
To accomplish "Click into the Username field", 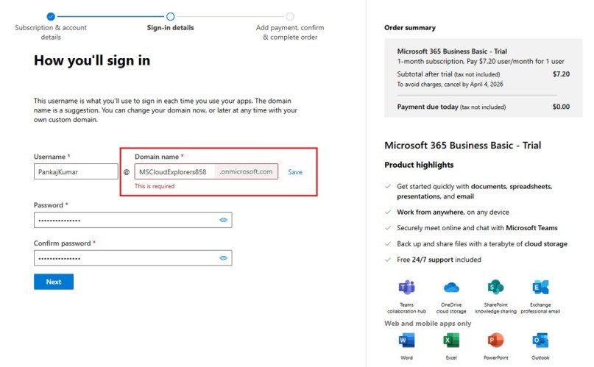I will pos(76,172).
